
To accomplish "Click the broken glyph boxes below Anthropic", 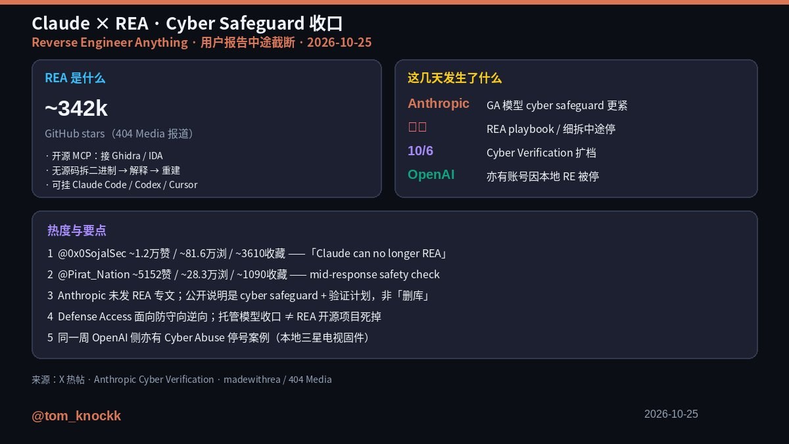I will pyautogui.click(x=418, y=127).
